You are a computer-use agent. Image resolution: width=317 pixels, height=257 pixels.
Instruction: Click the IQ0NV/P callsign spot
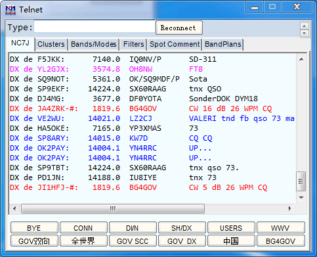145,59
